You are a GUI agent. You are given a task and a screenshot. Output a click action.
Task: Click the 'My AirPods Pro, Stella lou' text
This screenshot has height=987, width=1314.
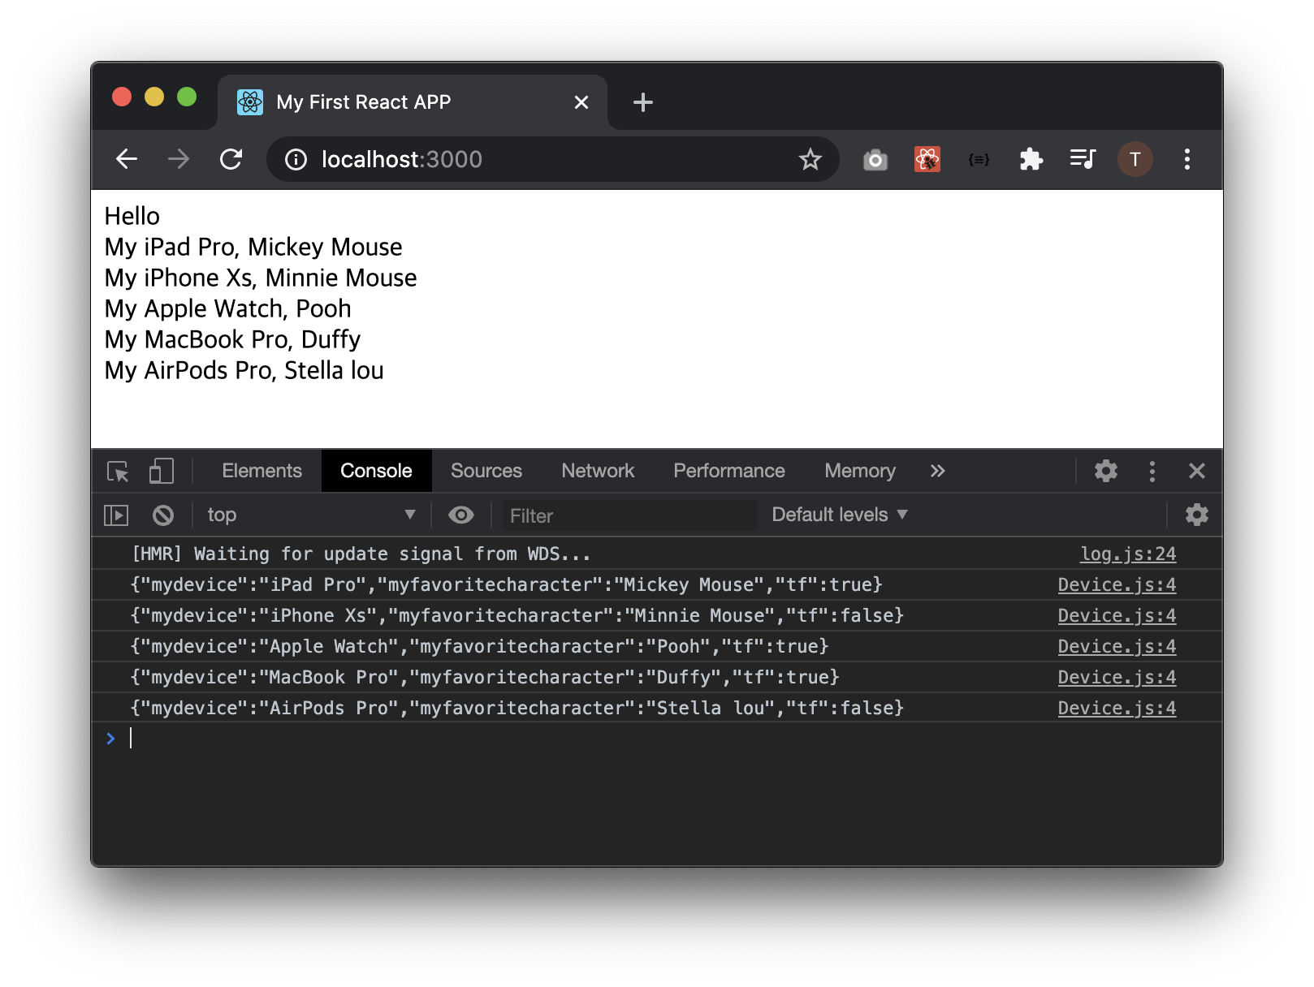coord(244,370)
